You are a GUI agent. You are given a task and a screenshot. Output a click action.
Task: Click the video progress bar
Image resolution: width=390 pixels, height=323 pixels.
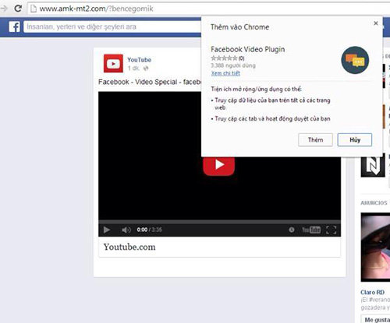(x=219, y=222)
